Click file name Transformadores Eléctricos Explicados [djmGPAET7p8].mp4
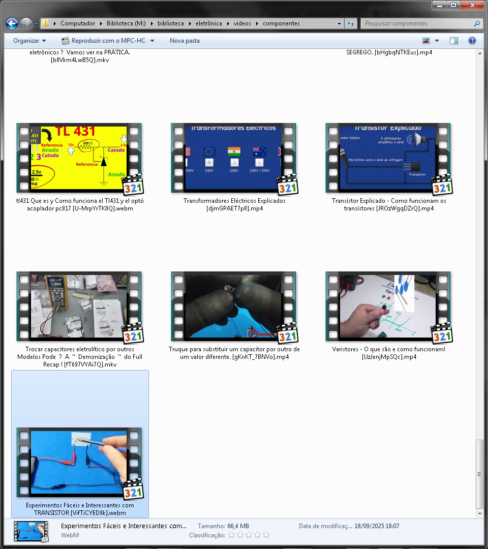 pyautogui.click(x=234, y=204)
